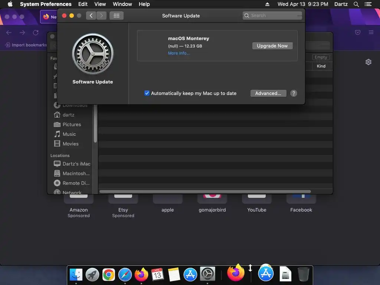Select Macintosh HD in Finder sidebar
The height and width of the screenshot is (285, 380).
(x=72, y=174)
